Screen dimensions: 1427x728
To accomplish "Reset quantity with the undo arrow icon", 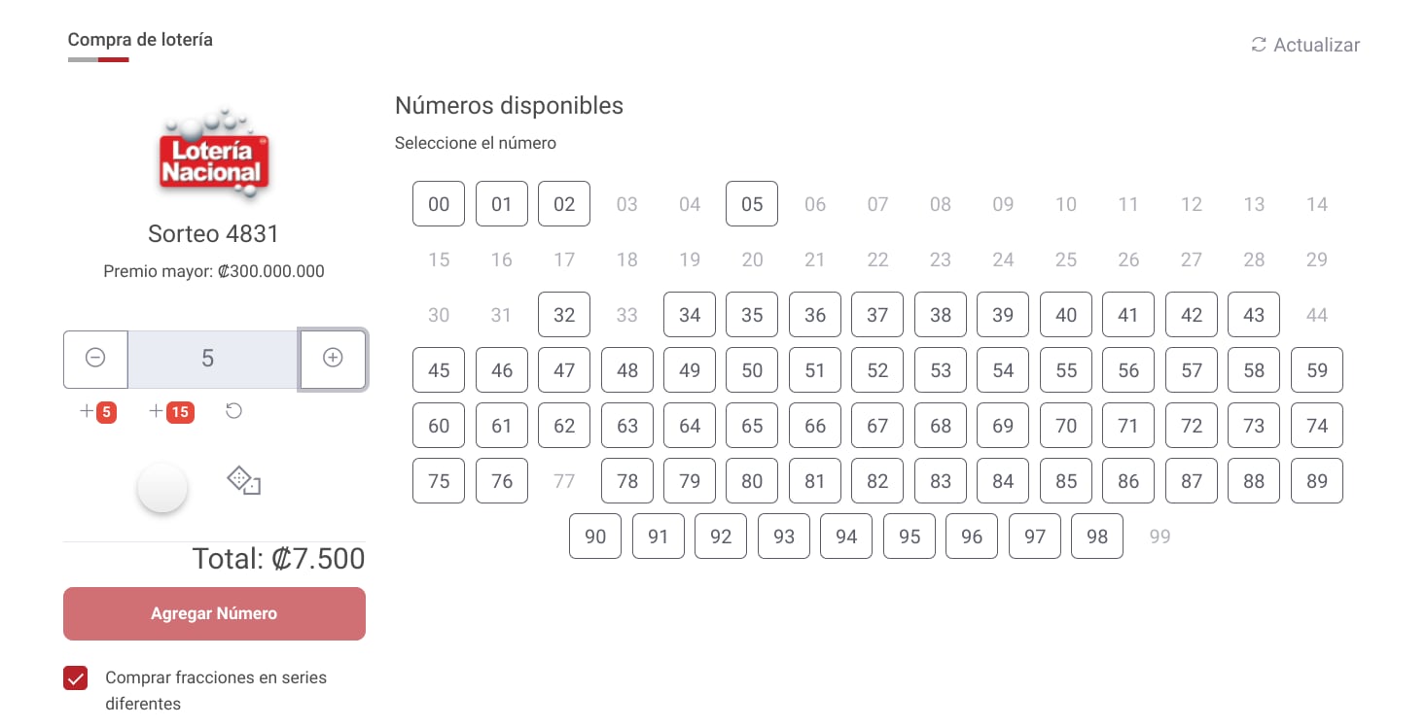I will click(x=233, y=411).
